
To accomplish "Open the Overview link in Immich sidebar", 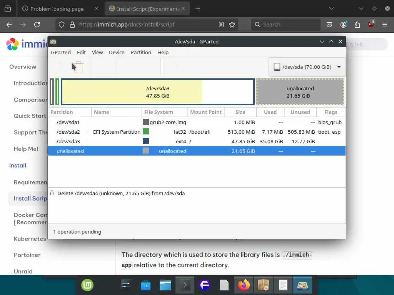I will click(23, 67).
